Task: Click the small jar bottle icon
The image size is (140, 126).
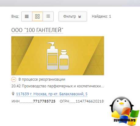Action: point(64,60)
